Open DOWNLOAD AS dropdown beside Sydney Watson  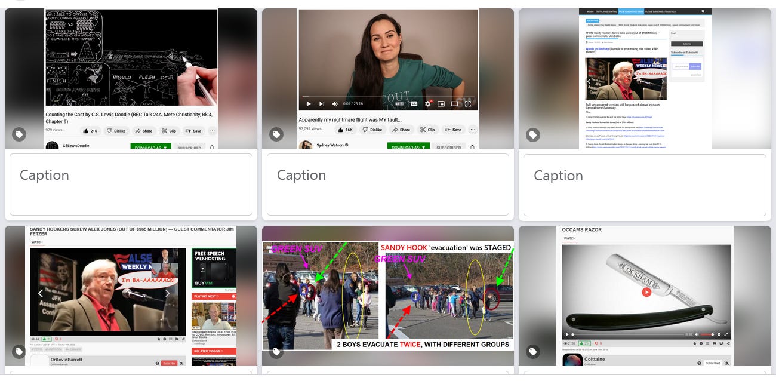(408, 146)
